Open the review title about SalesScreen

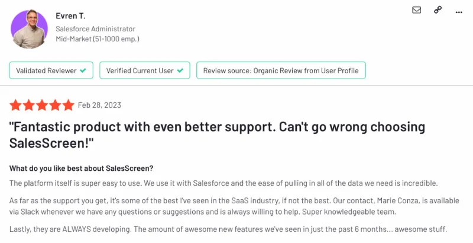tap(217, 135)
